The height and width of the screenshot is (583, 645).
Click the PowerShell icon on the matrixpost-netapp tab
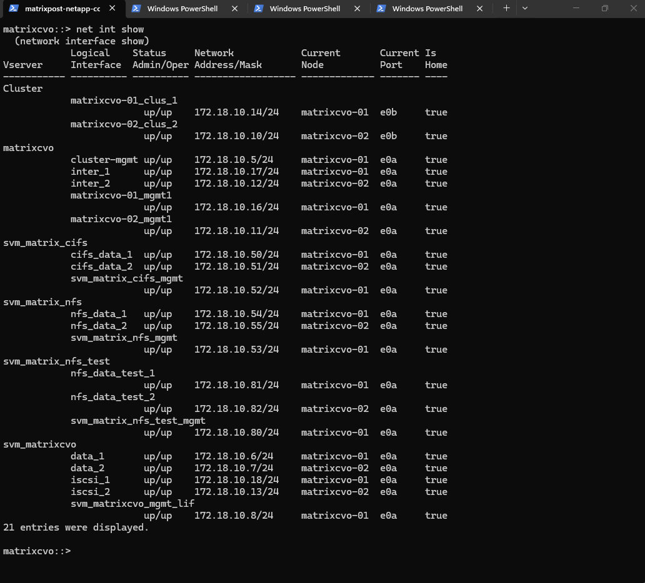[x=13, y=9]
